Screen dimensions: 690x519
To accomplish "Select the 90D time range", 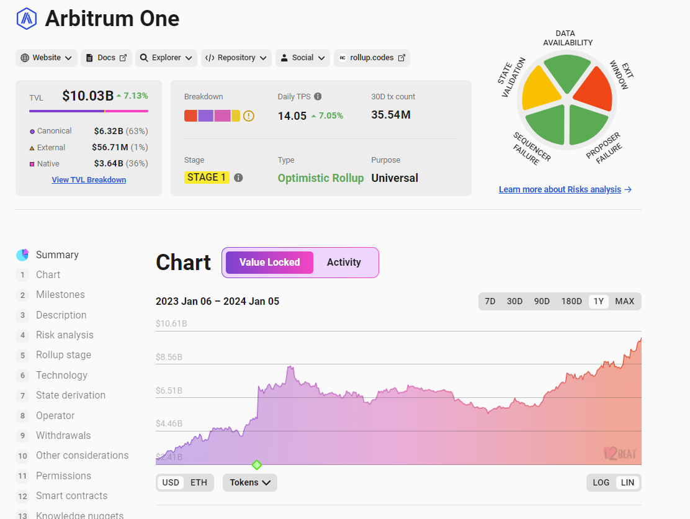I will tap(542, 301).
